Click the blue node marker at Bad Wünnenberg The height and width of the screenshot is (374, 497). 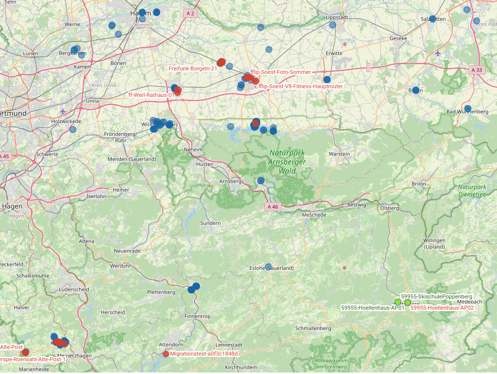[x=467, y=109]
